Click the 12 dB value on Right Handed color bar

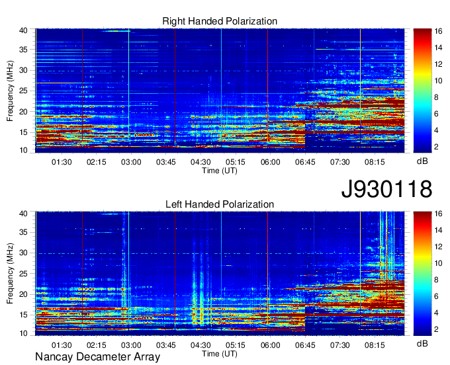click(x=438, y=64)
